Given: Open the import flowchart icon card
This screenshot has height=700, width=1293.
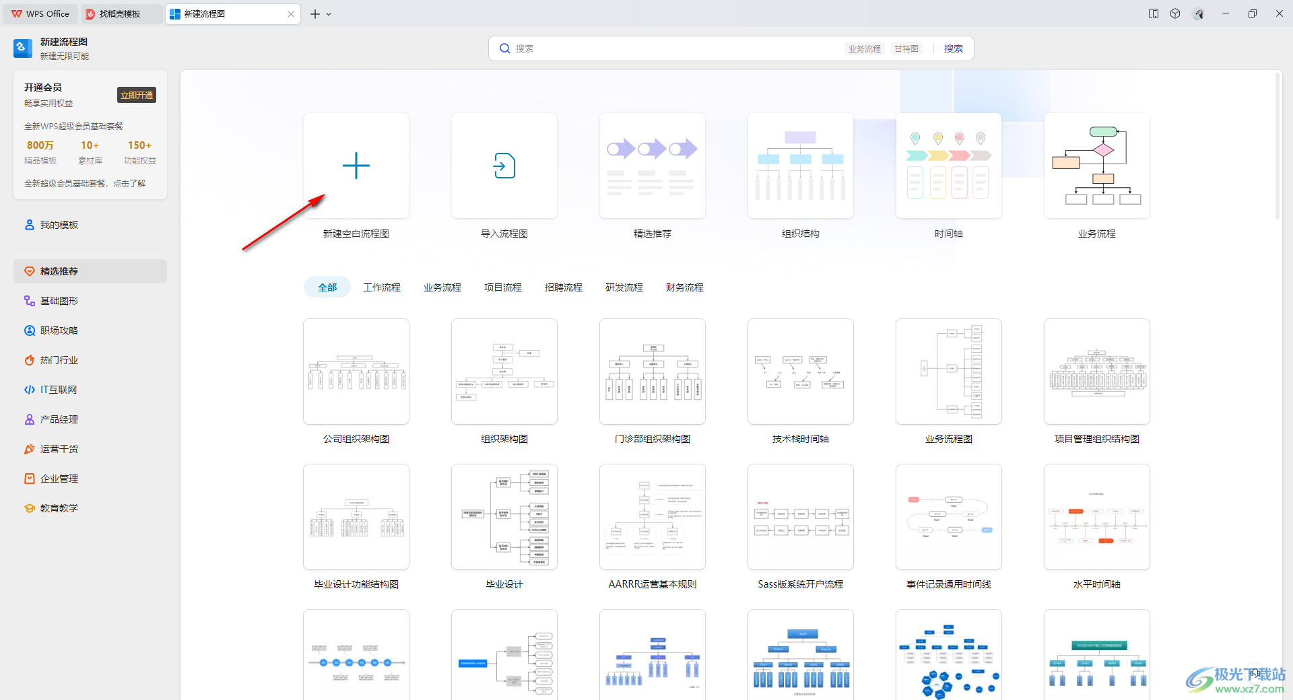Looking at the screenshot, I should click(x=504, y=166).
